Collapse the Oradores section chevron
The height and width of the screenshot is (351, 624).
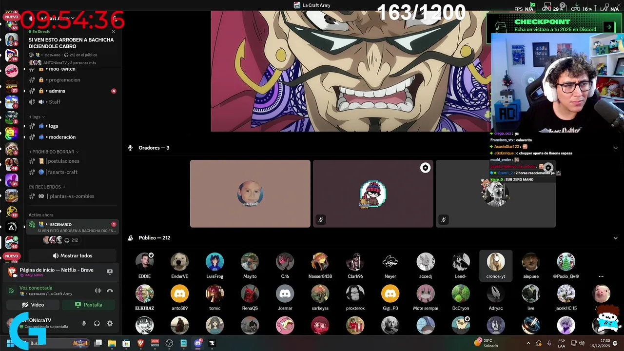point(615,148)
